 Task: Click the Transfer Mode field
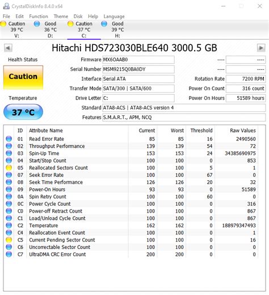[138, 89]
